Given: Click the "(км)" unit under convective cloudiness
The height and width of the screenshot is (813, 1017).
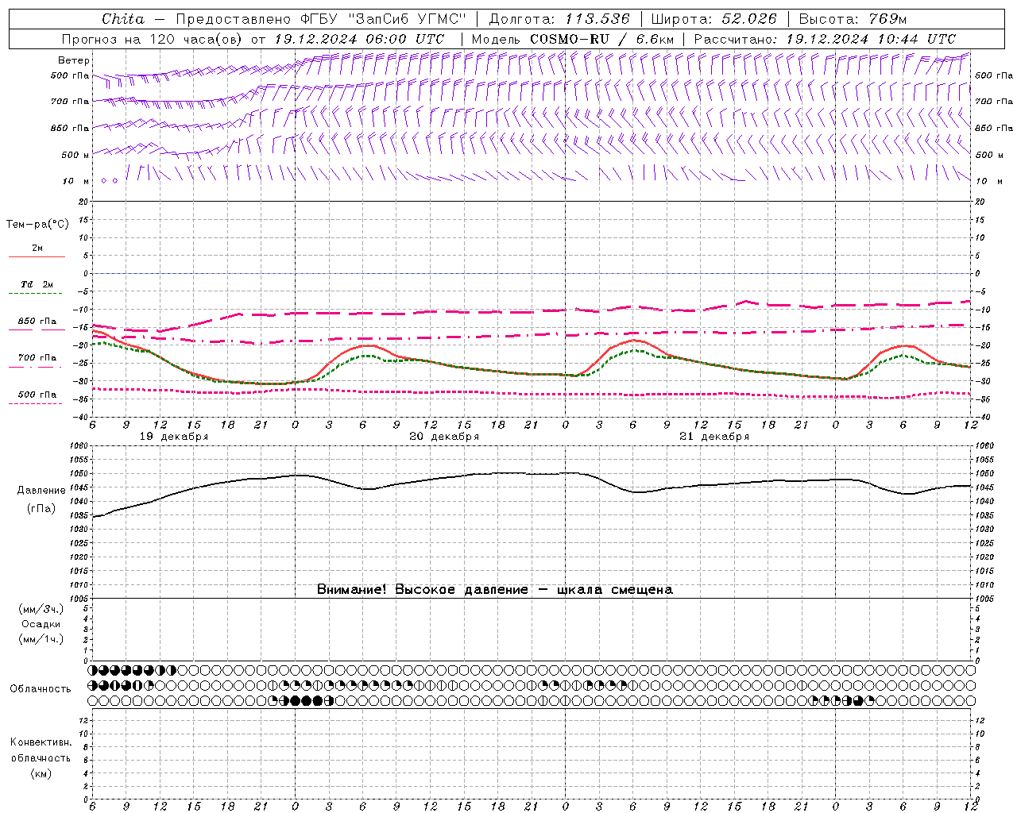Looking at the screenshot, I should pyautogui.click(x=41, y=773).
